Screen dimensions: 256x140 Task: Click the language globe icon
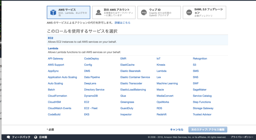(35, 137)
